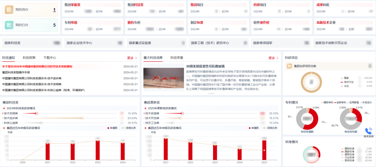Image resolution: width=376 pixels, height=167 pixels.
Task: Click the 我的待办 to-do list icon
Action: tap(9, 10)
